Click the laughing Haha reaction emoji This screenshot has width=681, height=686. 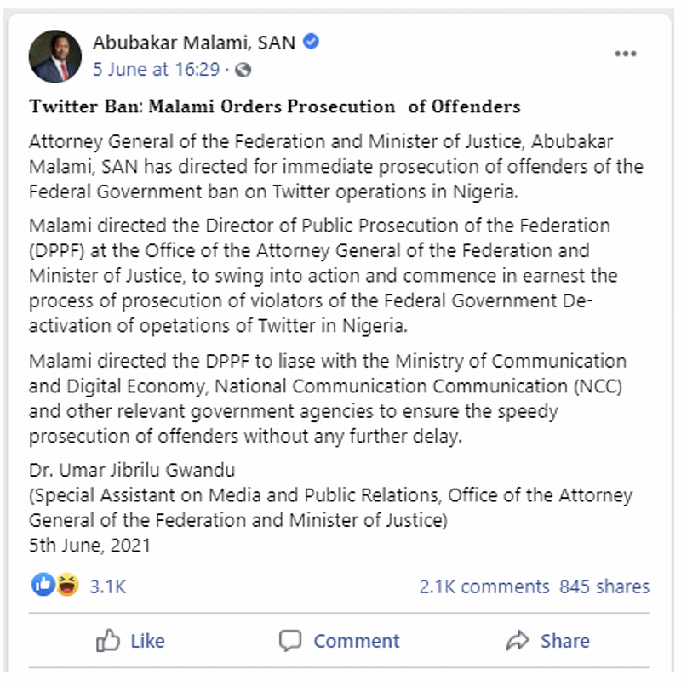(67, 584)
